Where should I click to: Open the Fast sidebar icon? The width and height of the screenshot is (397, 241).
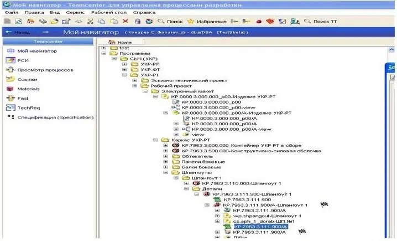pyautogui.click(x=11, y=98)
